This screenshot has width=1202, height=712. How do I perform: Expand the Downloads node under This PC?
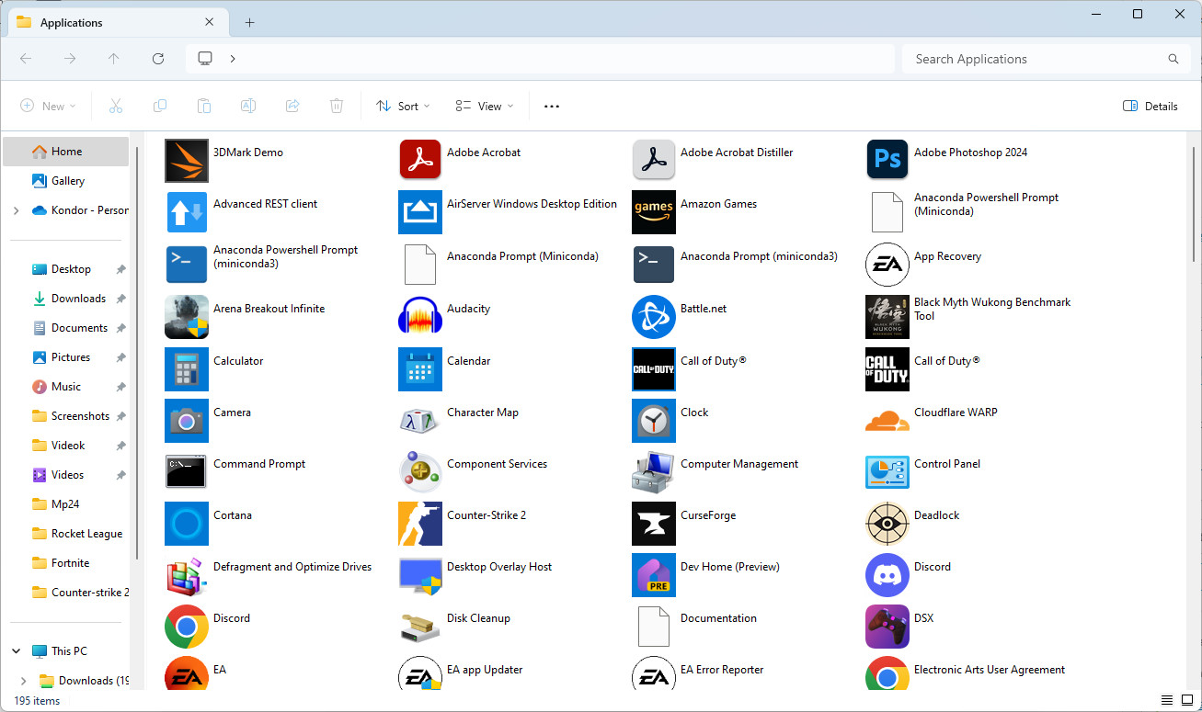[24, 681]
